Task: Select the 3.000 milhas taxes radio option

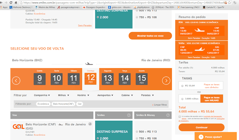Action: pos(182,99)
